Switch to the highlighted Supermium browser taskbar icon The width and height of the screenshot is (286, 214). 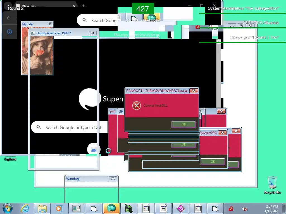point(111,208)
